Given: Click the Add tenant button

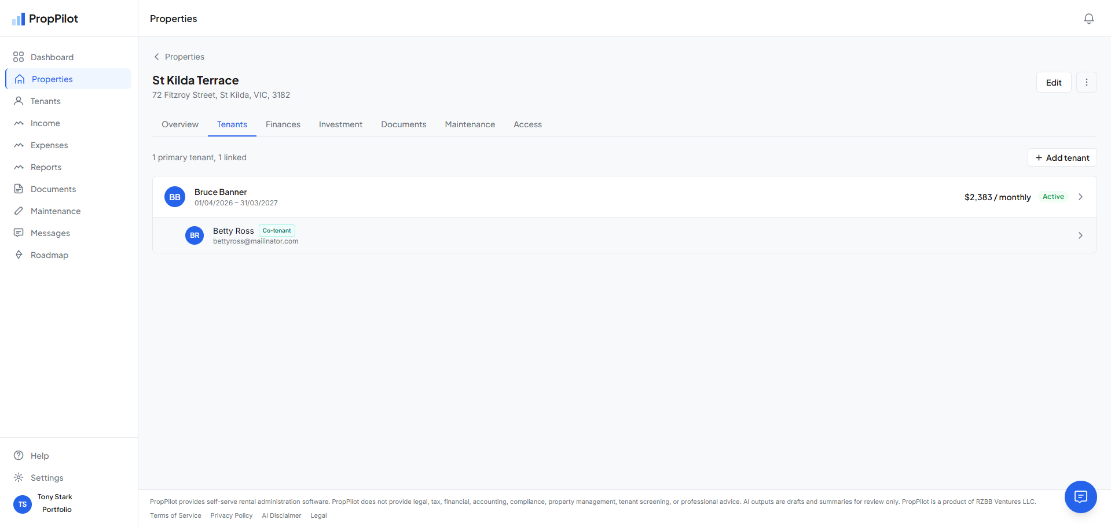Looking at the screenshot, I should click(x=1062, y=157).
